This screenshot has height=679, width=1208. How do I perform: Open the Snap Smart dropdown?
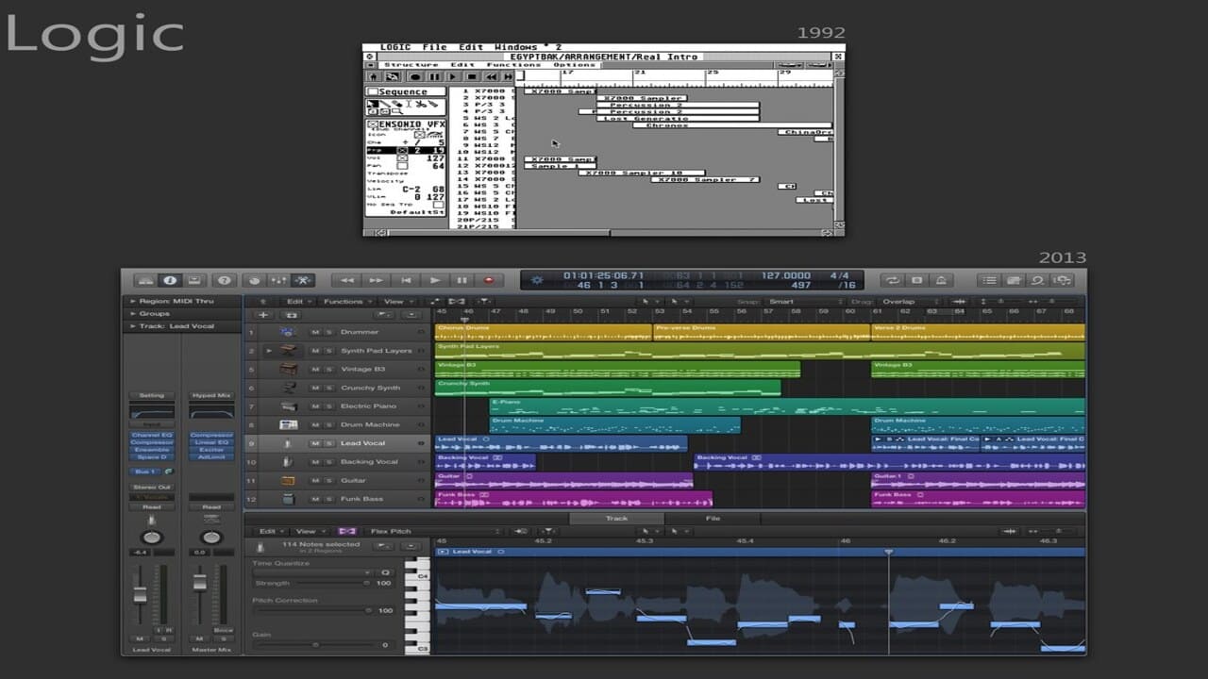(x=804, y=302)
